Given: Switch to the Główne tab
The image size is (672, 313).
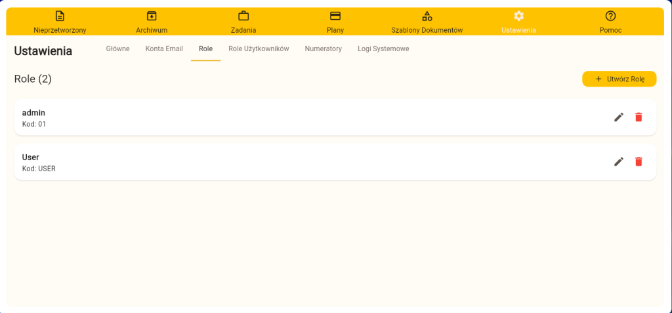Looking at the screenshot, I should pos(117,49).
